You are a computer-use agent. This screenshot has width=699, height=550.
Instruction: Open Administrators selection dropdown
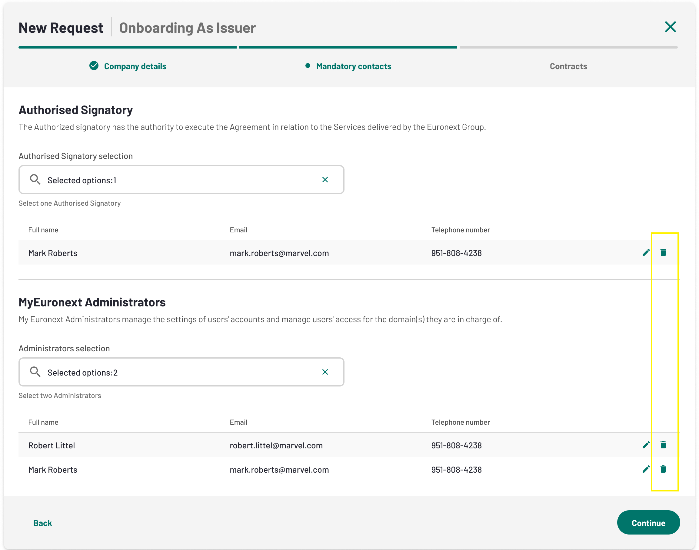coord(180,372)
